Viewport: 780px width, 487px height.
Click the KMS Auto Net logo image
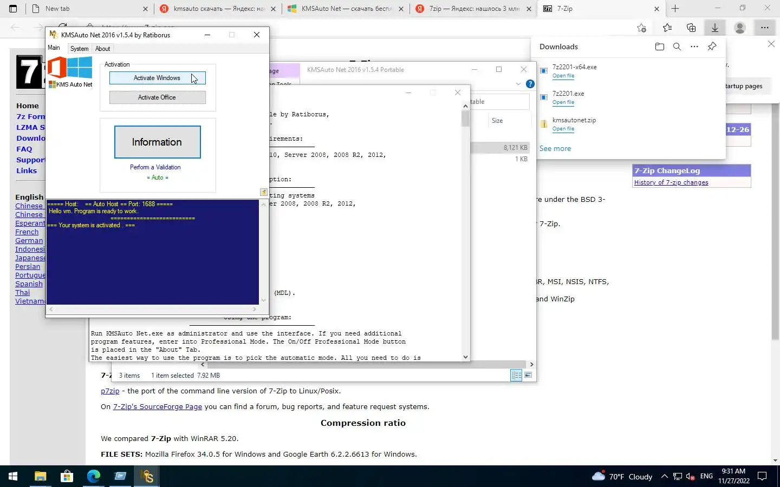tap(70, 72)
